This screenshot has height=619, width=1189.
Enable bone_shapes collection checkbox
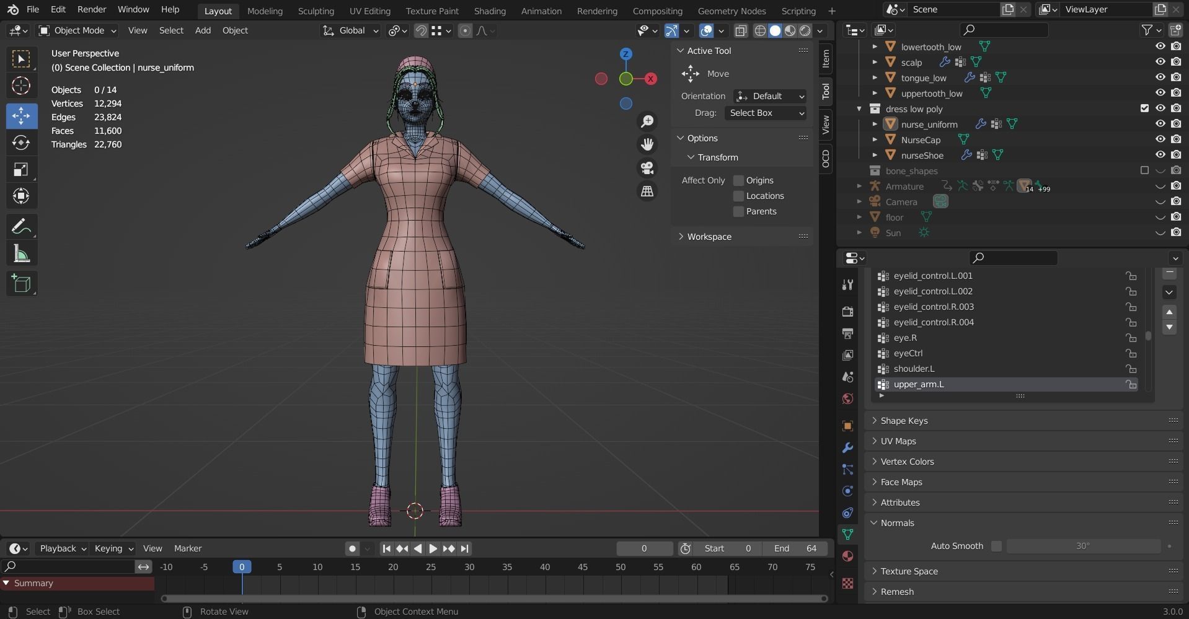(x=1144, y=170)
